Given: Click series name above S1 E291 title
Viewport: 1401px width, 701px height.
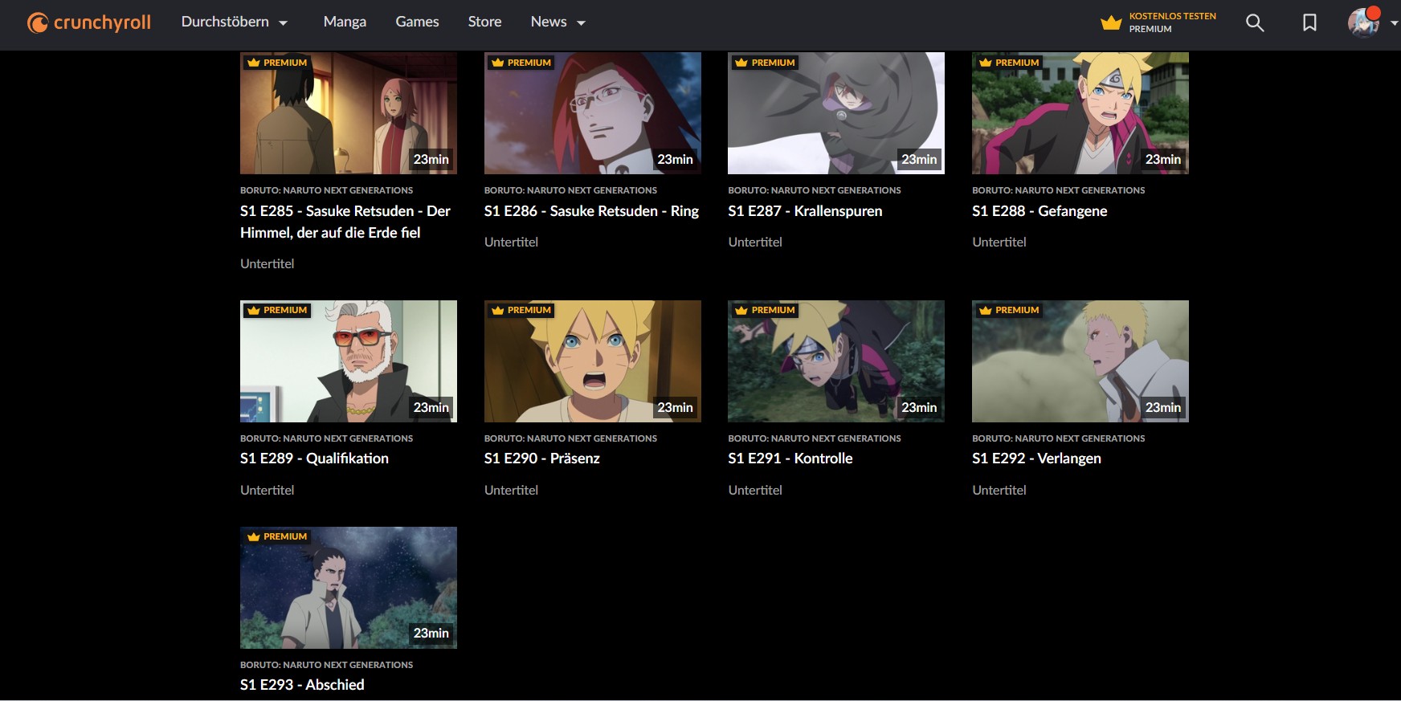Looking at the screenshot, I should pyautogui.click(x=815, y=438).
